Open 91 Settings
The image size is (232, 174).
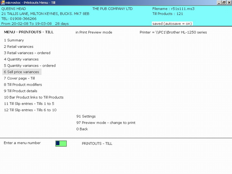(86, 116)
